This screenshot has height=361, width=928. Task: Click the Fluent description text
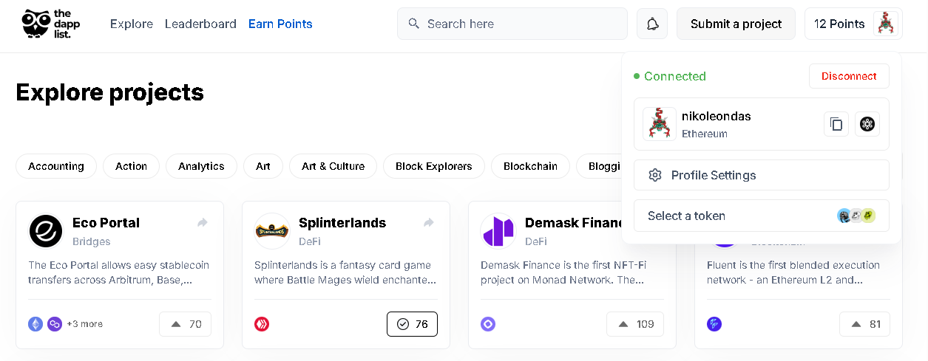click(793, 272)
